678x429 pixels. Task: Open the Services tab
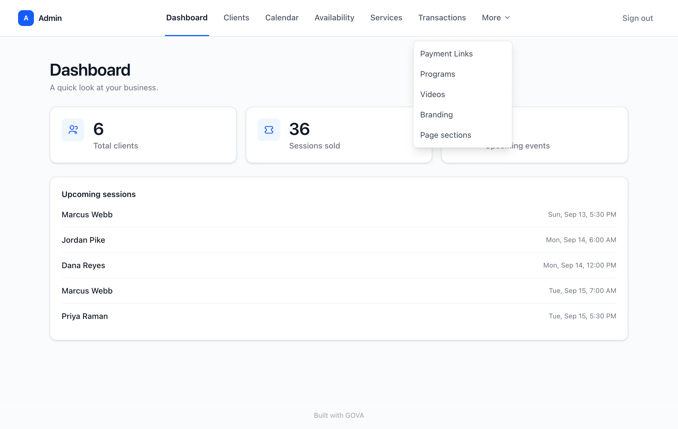point(386,17)
